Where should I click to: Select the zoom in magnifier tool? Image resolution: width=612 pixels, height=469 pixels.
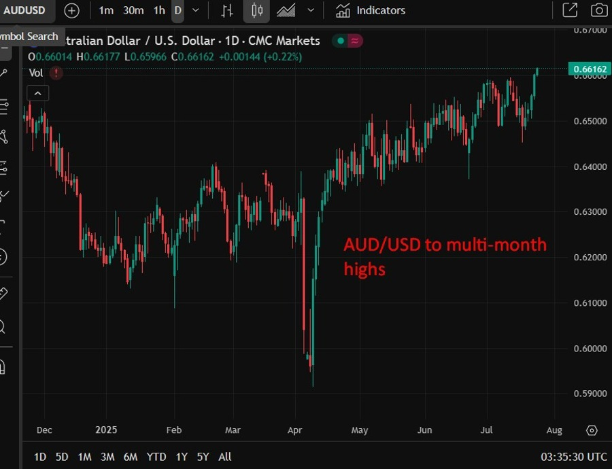3,326
